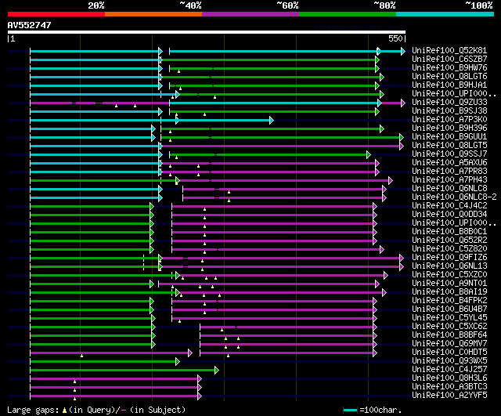
Task: Click the UniRef100_Q52K81 hit label
Action: tap(449, 50)
